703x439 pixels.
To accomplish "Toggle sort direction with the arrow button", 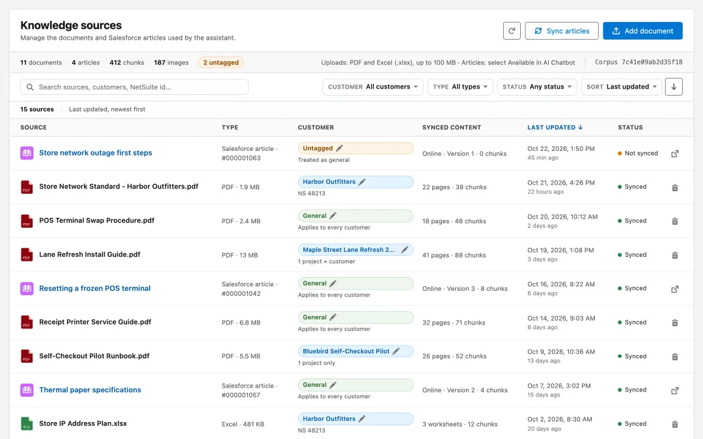I will [674, 87].
